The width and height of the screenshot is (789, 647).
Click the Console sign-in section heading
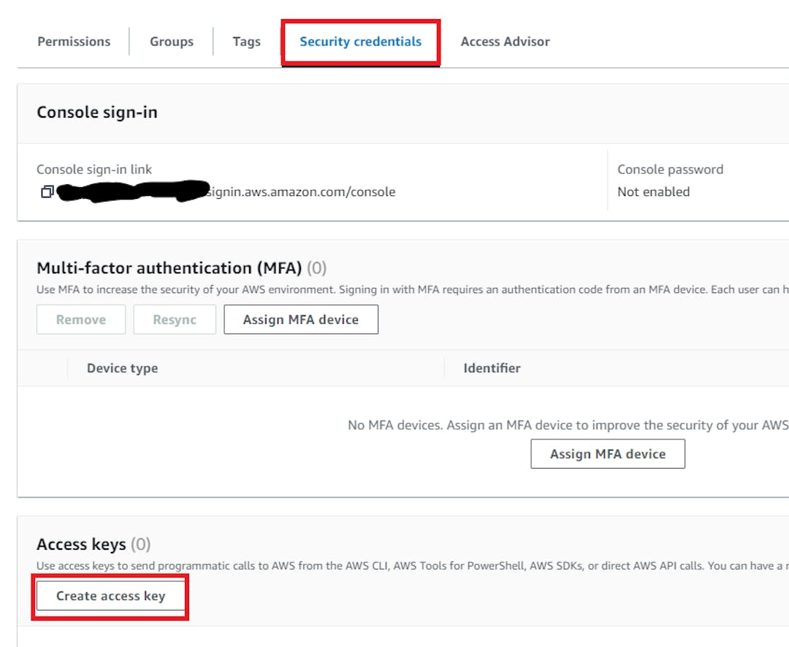97,113
